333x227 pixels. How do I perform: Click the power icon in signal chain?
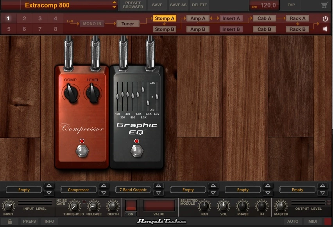pyautogui.click(x=325, y=19)
